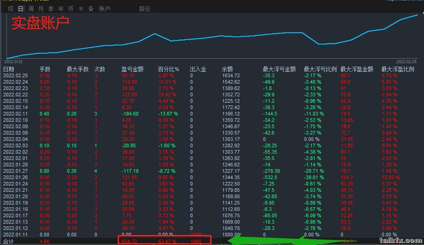424x245 pixels.
Task: Click balance value 1166.12
Action: coord(231,114)
